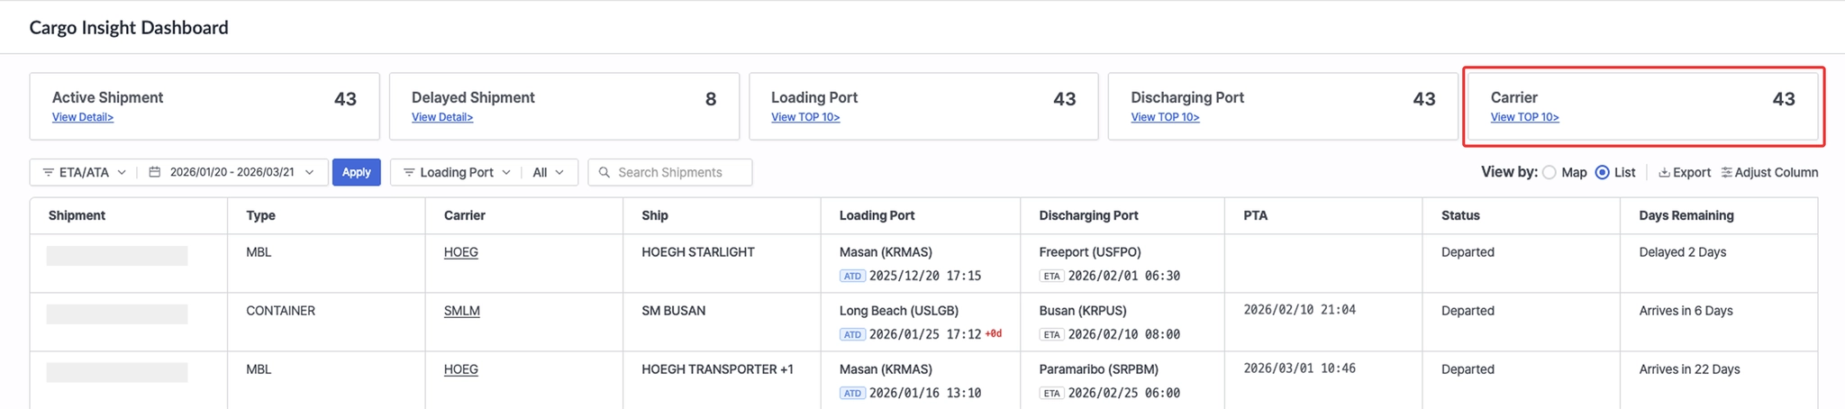This screenshot has width=1845, height=409.
Task: Click the Loading Port filter icon
Action: [409, 172]
